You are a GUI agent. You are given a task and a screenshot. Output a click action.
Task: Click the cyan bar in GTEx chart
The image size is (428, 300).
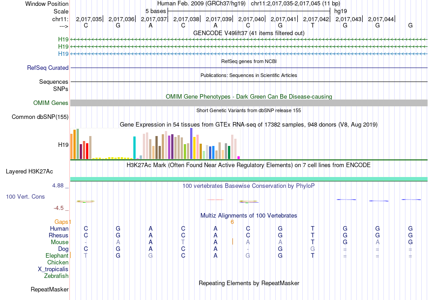coord(134,148)
